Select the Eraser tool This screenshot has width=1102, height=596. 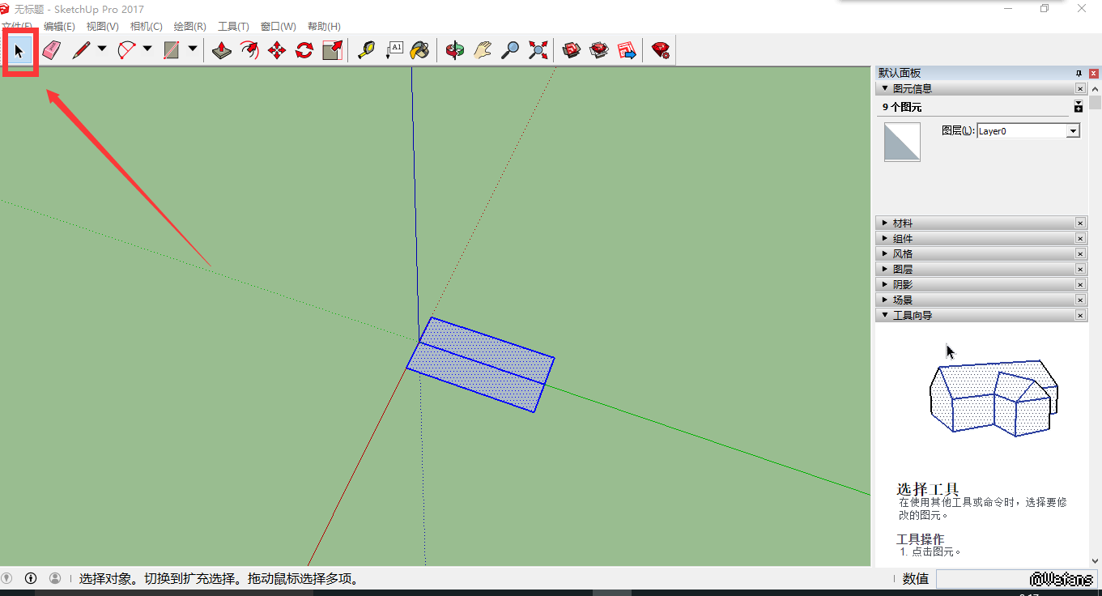pyautogui.click(x=51, y=50)
